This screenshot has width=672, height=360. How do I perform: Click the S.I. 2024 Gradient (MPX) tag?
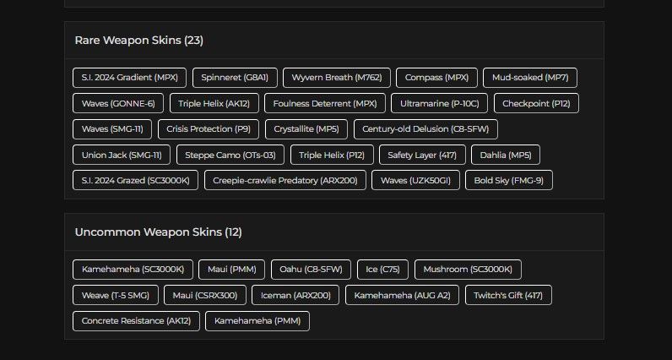pos(130,78)
